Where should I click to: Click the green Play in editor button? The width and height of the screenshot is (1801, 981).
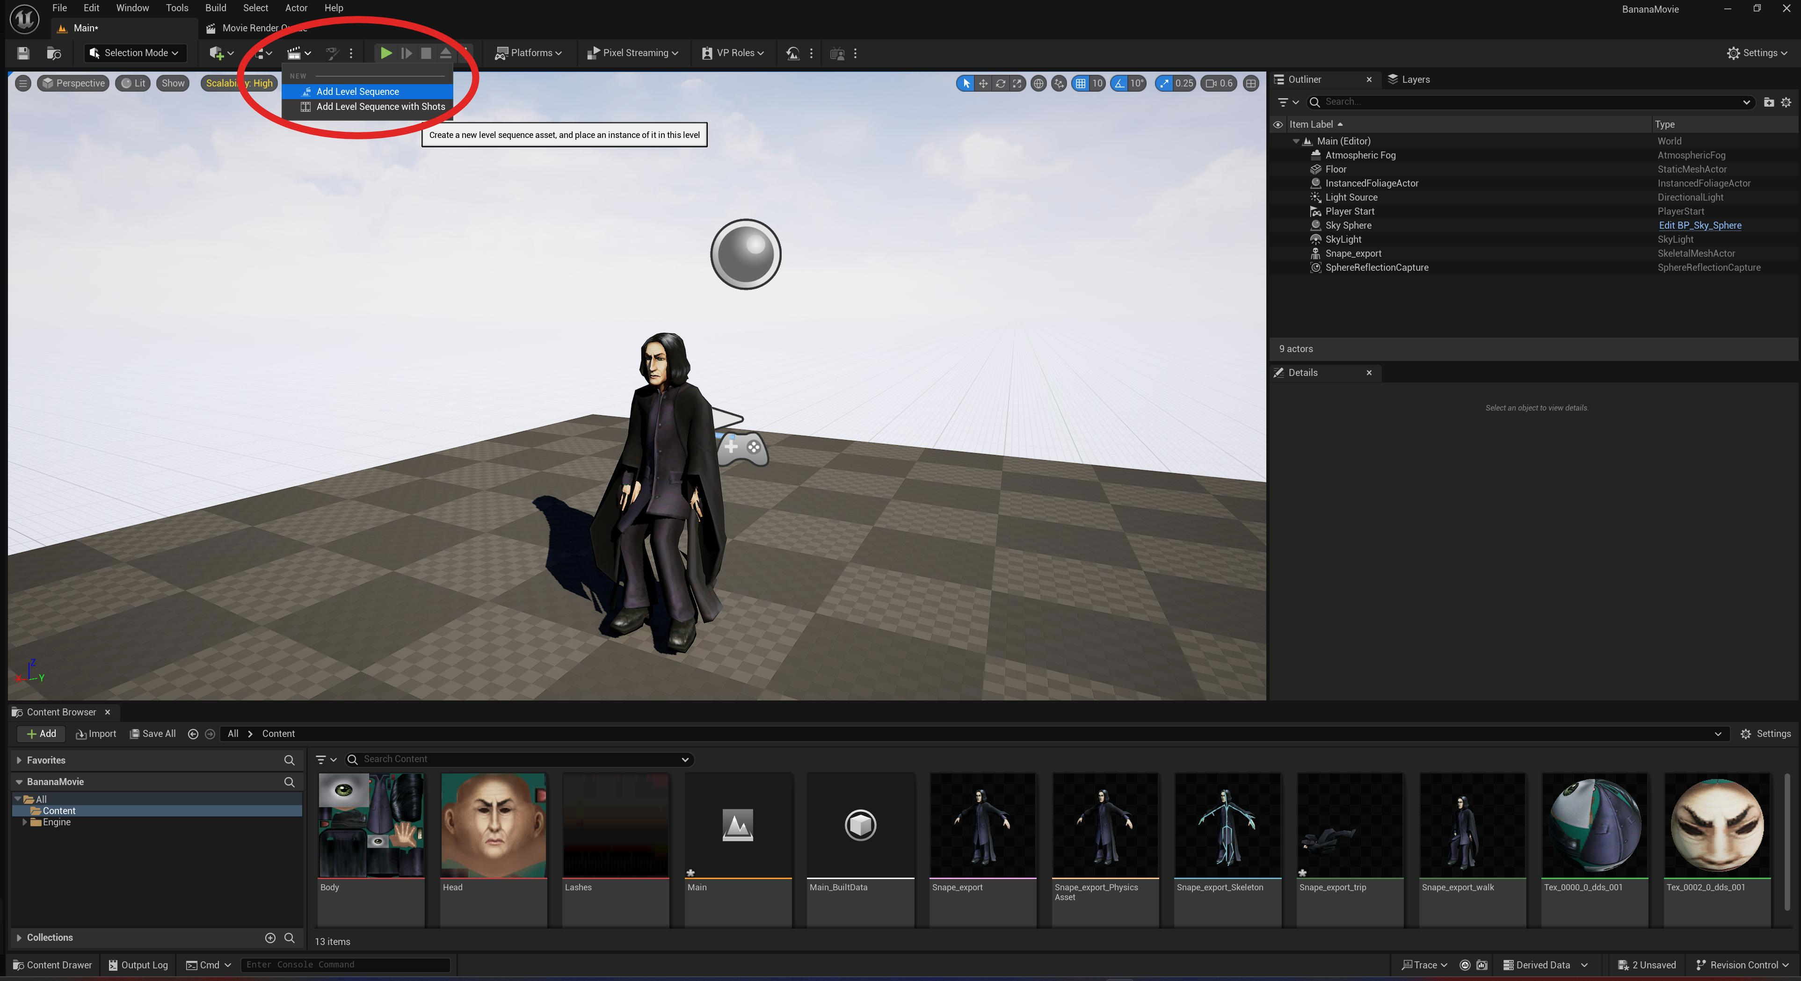pos(385,53)
